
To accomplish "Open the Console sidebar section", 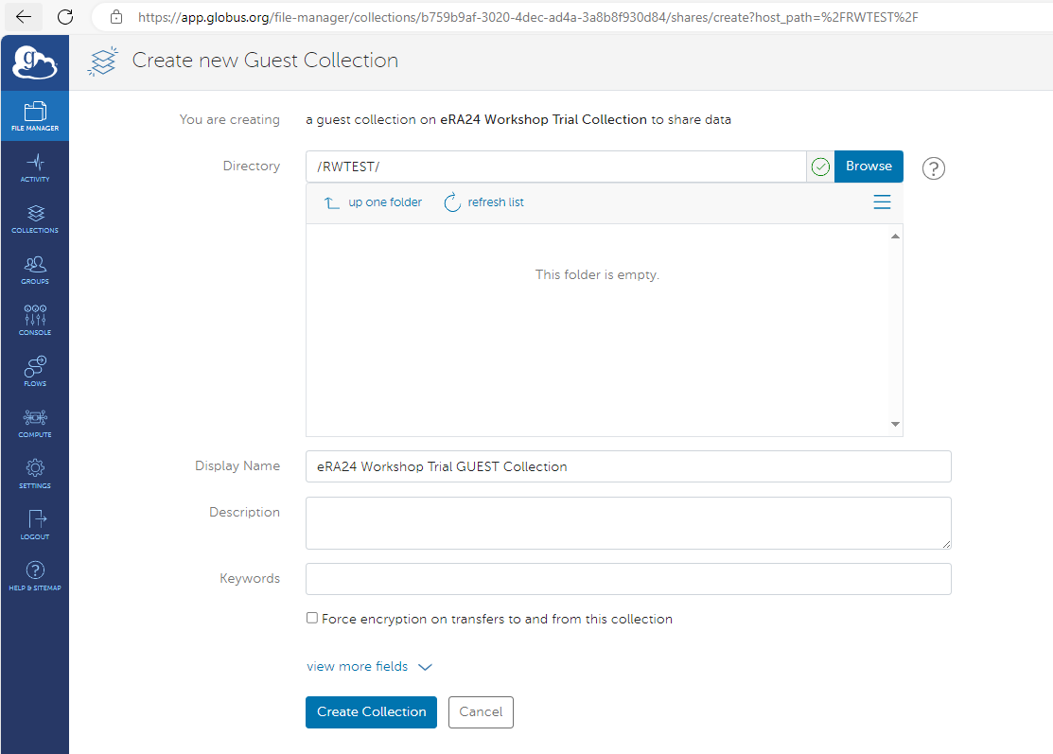I will [x=35, y=321].
